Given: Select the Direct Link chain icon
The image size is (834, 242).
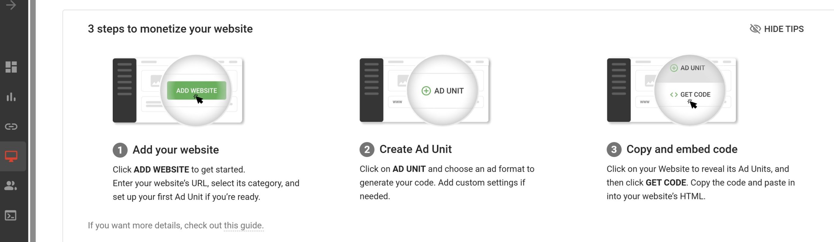Looking at the screenshot, I should point(11,126).
